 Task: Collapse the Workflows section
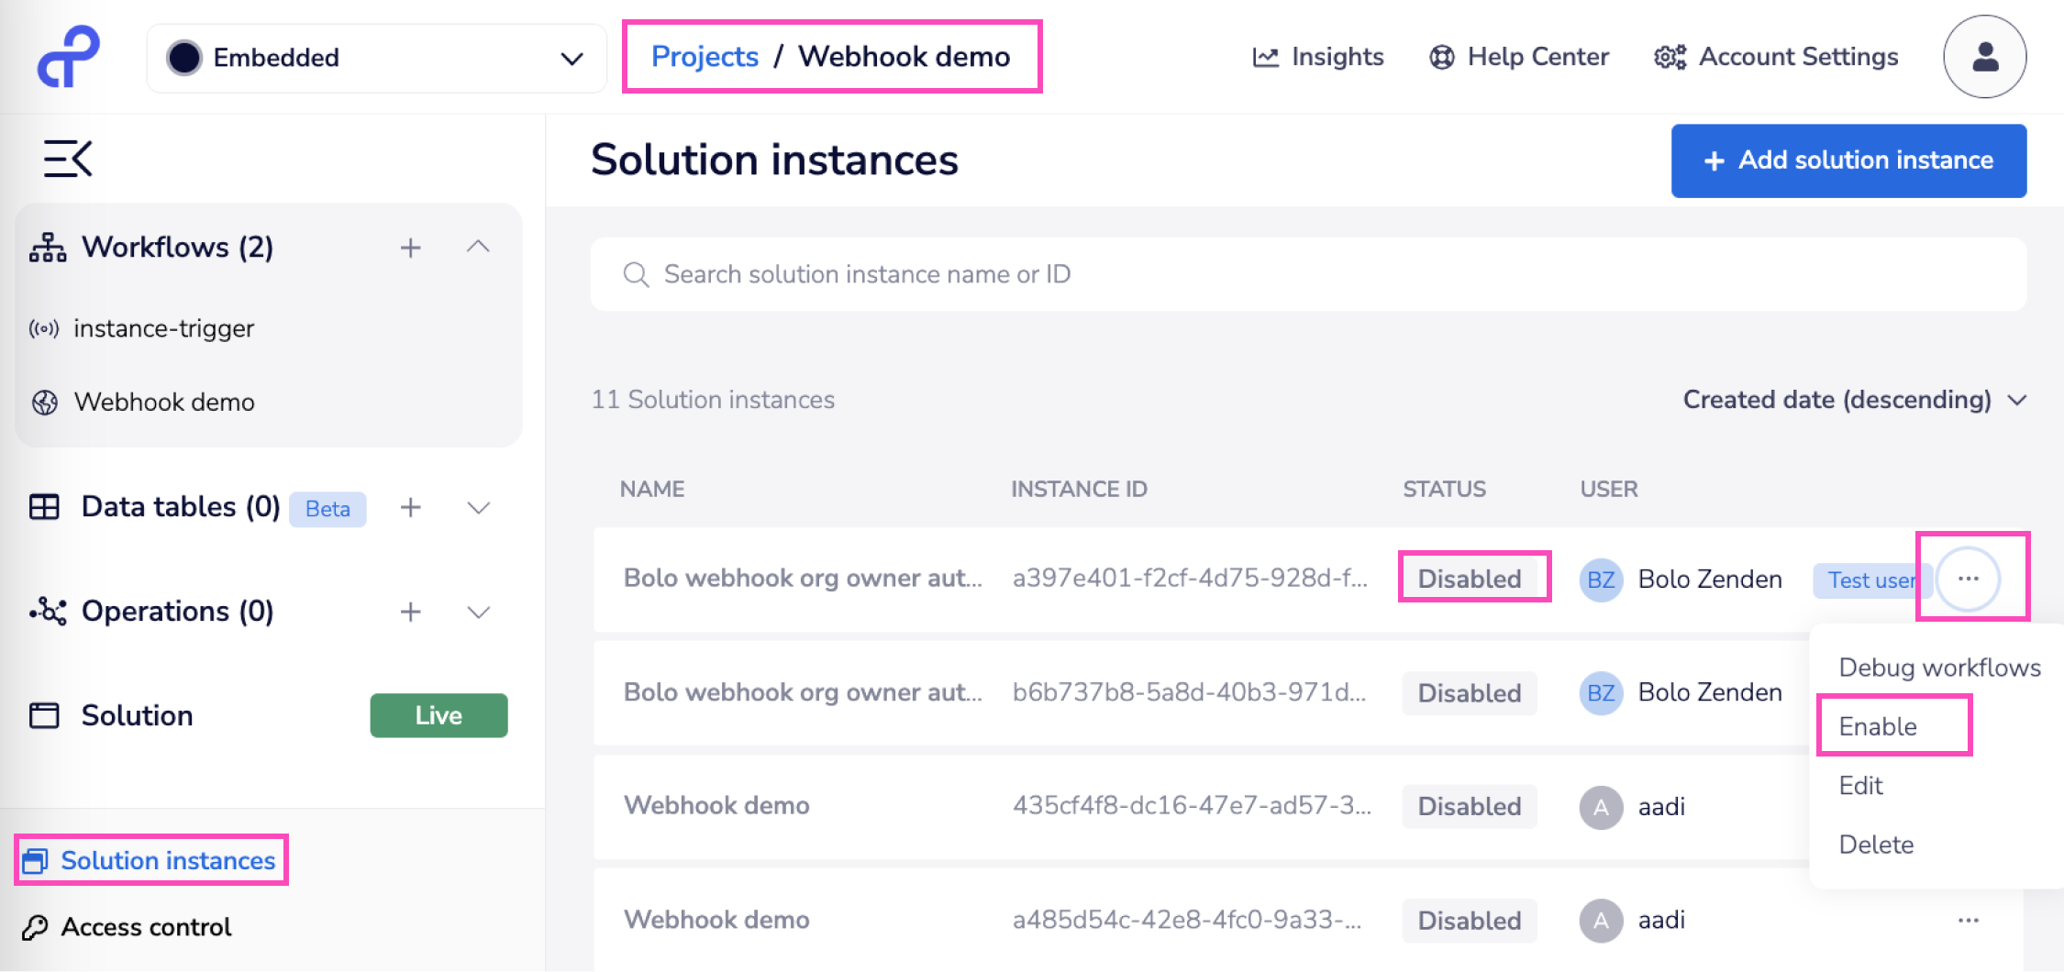(478, 247)
